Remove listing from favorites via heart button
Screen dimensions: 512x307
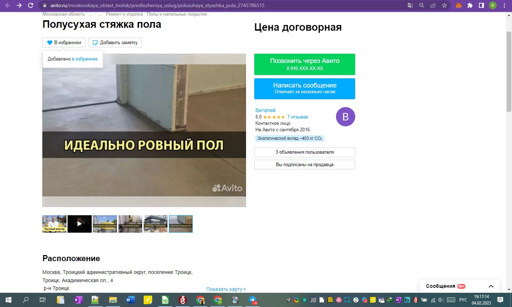tap(64, 42)
